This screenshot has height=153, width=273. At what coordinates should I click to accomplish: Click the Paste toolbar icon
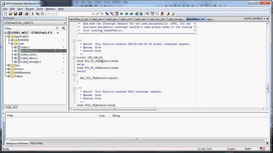click(x=43, y=14)
